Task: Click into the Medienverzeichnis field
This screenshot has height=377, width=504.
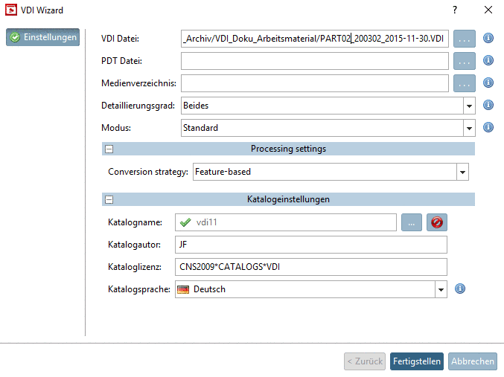Action: 315,83
